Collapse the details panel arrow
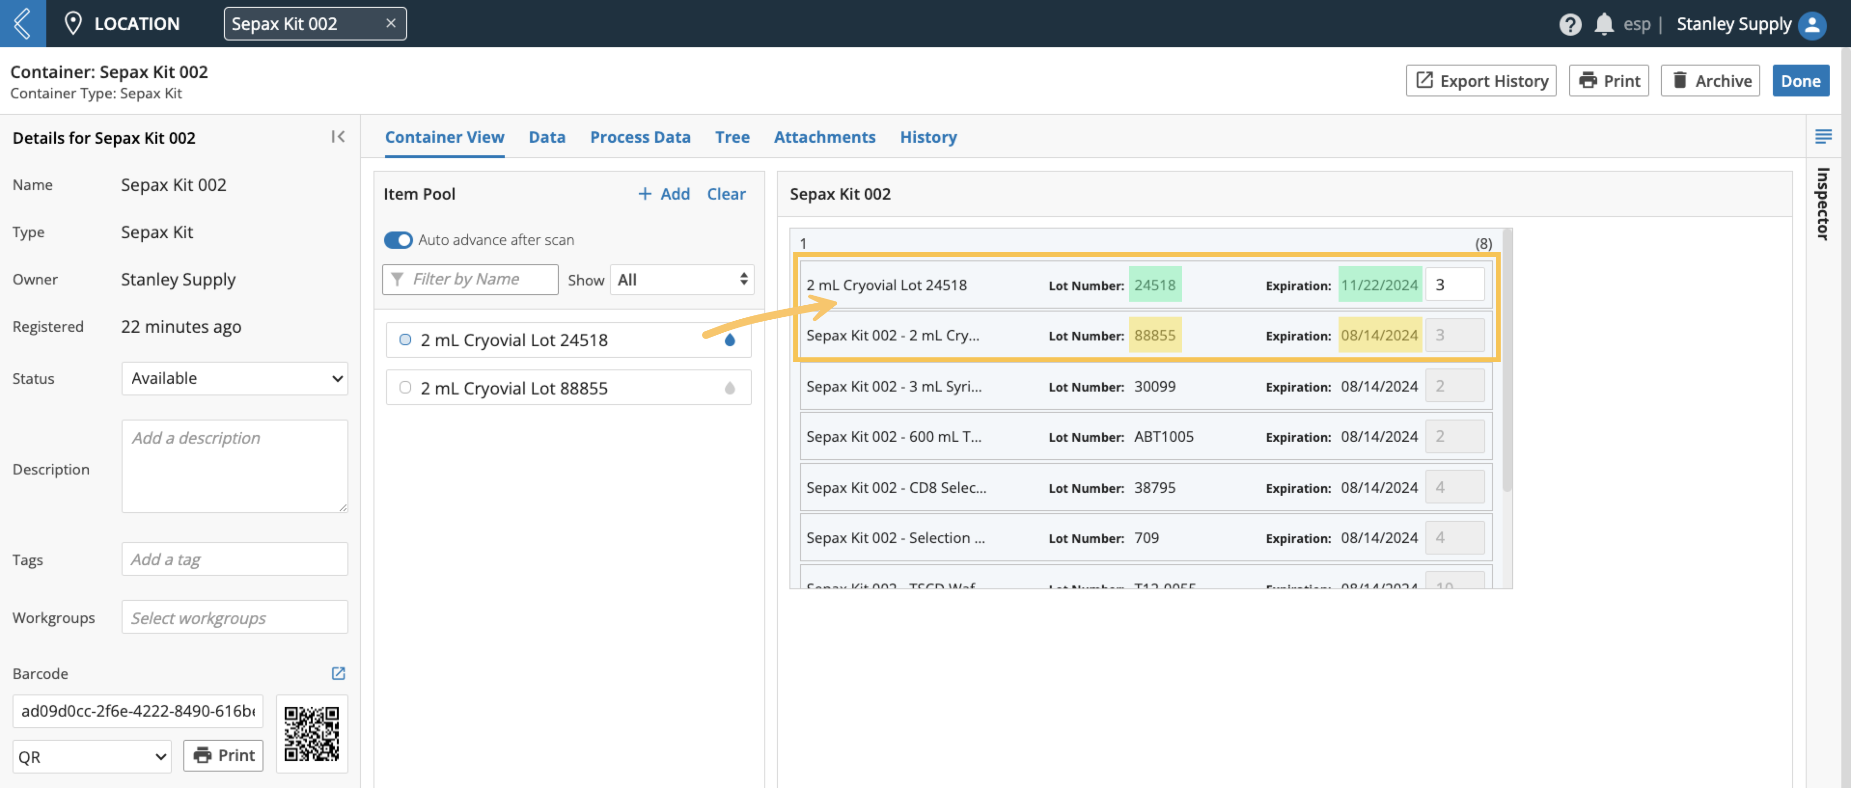1851x788 pixels. 338,136
